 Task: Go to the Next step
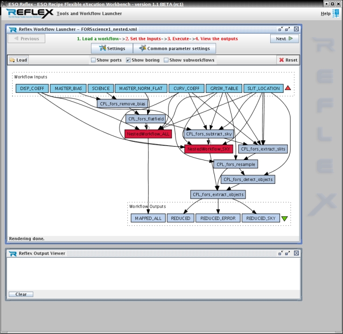pos(284,39)
